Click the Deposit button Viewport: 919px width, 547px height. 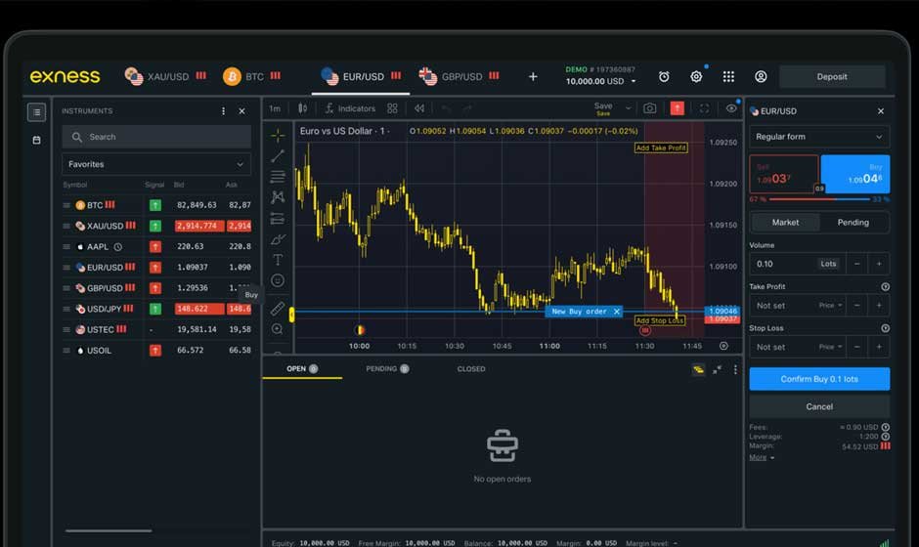[x=832, y=77]
